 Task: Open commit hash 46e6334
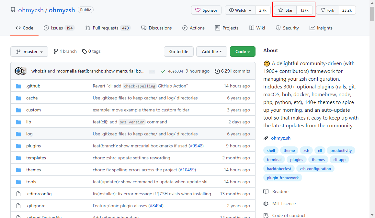(x=176, y=71)
